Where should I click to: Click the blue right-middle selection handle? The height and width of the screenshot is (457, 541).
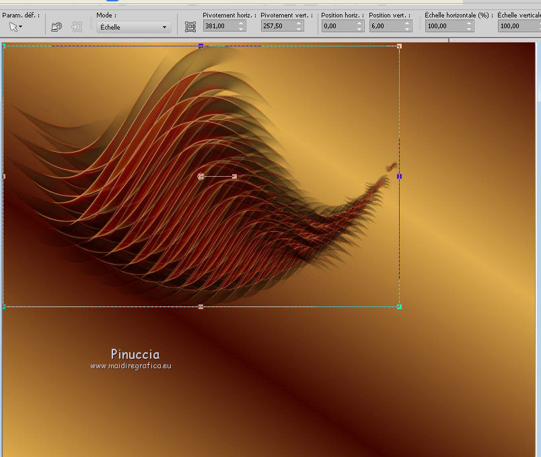(399, 176)
